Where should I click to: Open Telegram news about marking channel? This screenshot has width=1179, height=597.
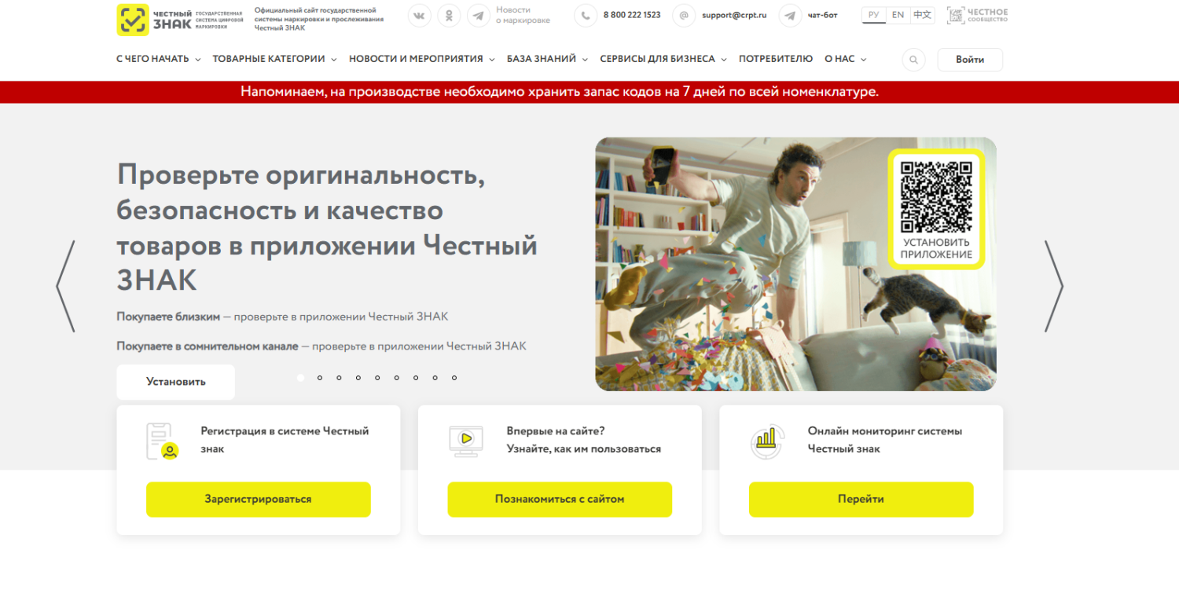click(479, 15)
